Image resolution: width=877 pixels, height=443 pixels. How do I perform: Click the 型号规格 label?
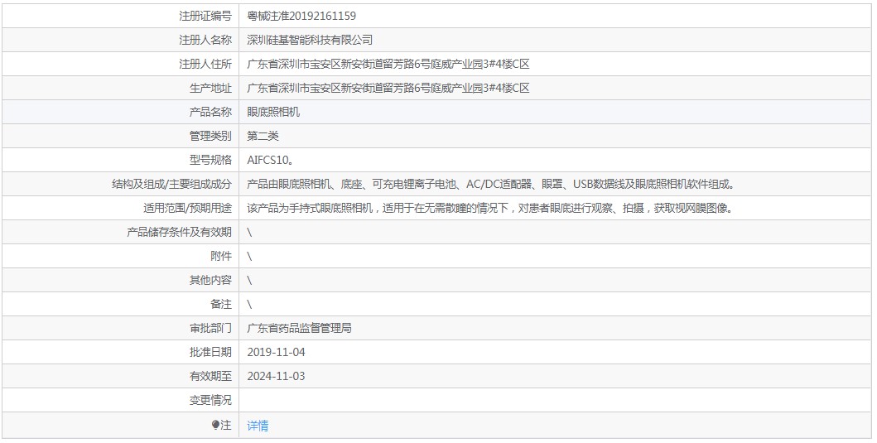coord(210,160)
